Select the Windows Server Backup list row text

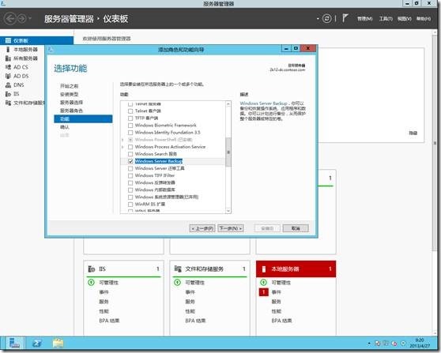tap(159, 161)
